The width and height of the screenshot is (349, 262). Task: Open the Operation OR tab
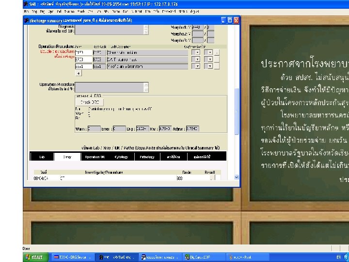click(x=95, y=157)
